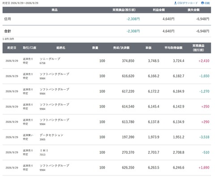Click the 614,540 settlement amount
The height and width of the screenshot is (178, 215).
[x=128, y=107]
